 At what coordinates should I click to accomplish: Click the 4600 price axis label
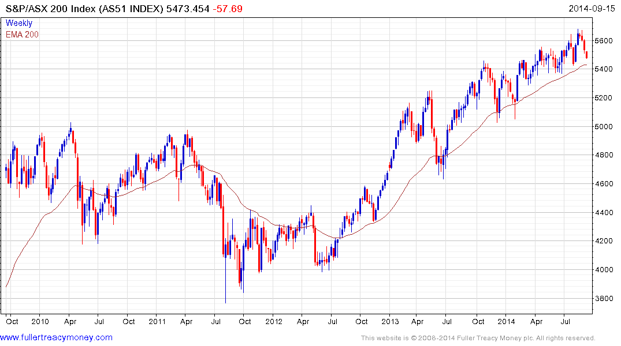[604, 184]
